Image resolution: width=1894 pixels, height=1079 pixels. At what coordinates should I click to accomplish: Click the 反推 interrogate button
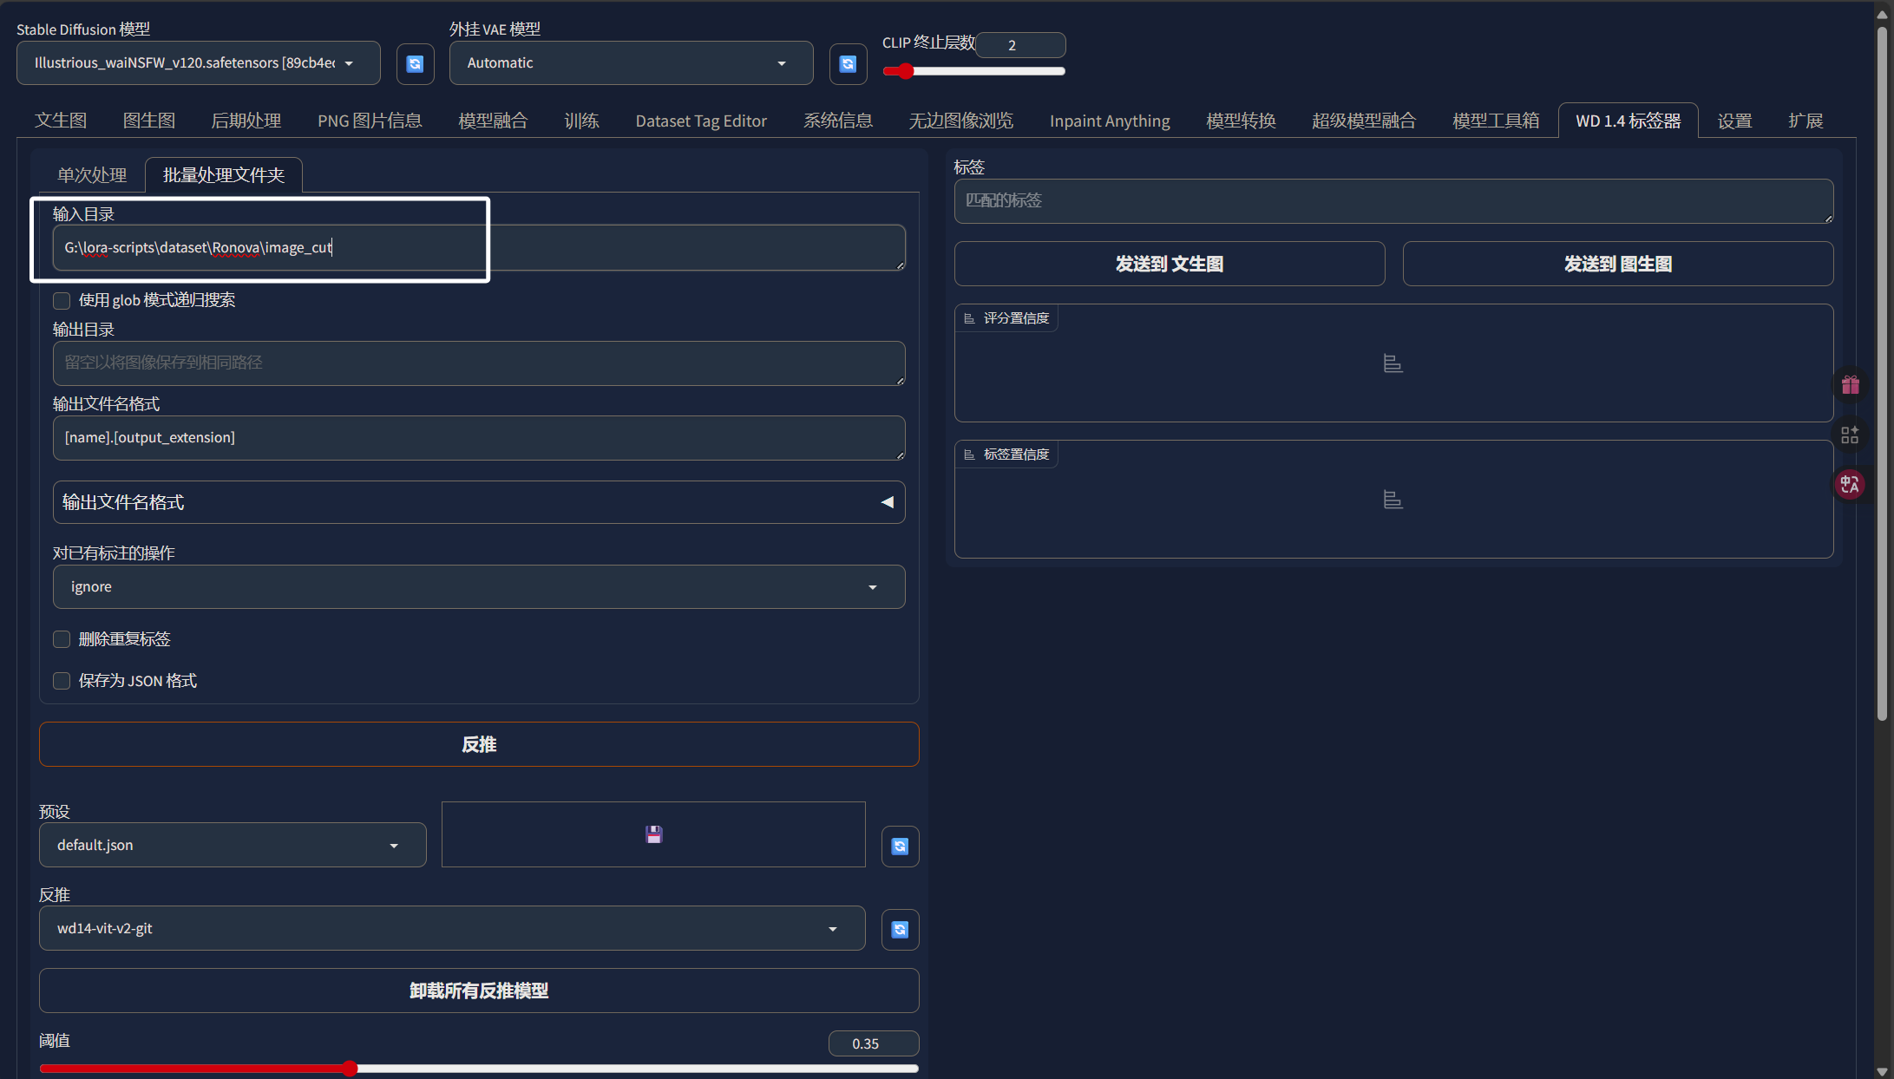[479, 744]
